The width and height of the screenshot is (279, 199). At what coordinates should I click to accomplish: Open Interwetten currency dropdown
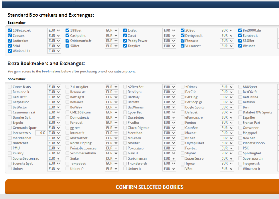click(x=54, y=133)
